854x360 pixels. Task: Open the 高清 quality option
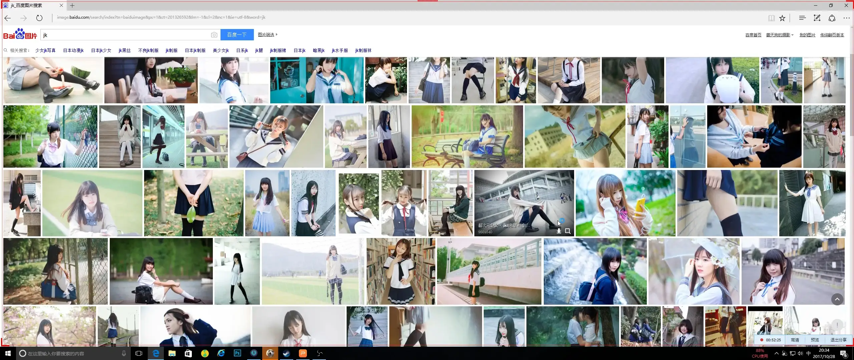pos(795,340)
